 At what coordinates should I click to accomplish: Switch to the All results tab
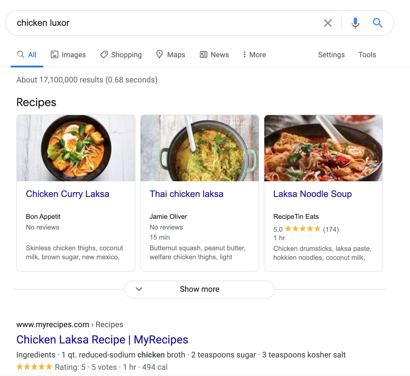[27, 55]
